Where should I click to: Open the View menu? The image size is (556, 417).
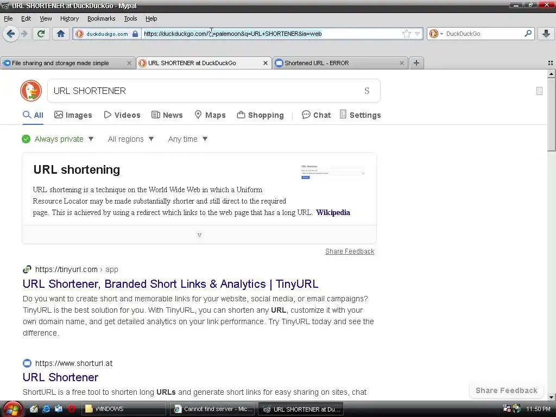tap(46, 18)
